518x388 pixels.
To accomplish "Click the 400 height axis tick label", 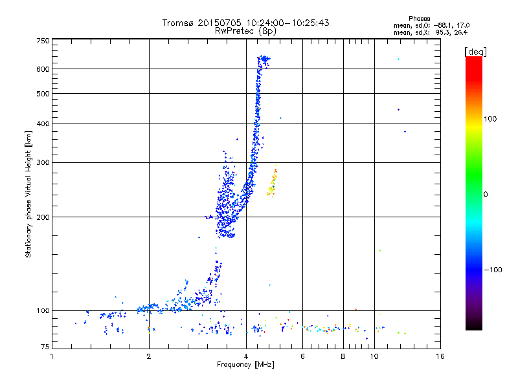I will click(x=43, y=124).
